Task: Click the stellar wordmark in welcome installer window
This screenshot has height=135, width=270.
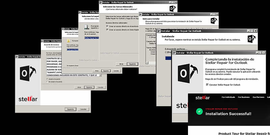Action: pos(28,99)
